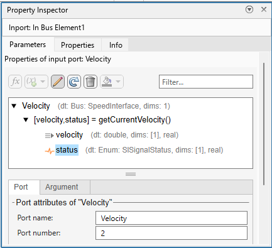Image resolution: width=272 pixels, height=248 pixels.
Task: Click the 'Port number:' label
Action: click(x=39, y=233)
